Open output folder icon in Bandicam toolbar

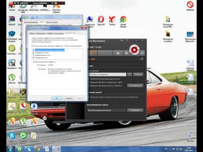point(118,53)
